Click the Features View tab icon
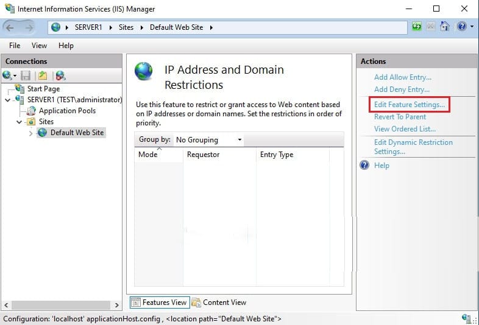This screenshot has height=325, width=479. tap(136, 302)
